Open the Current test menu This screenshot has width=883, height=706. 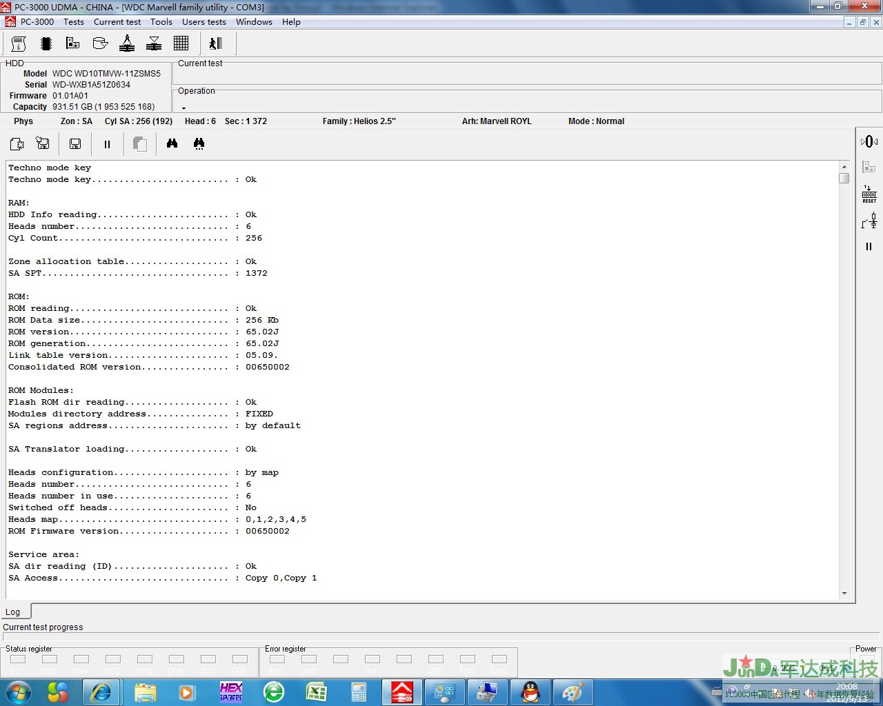[x=117, y=22]
